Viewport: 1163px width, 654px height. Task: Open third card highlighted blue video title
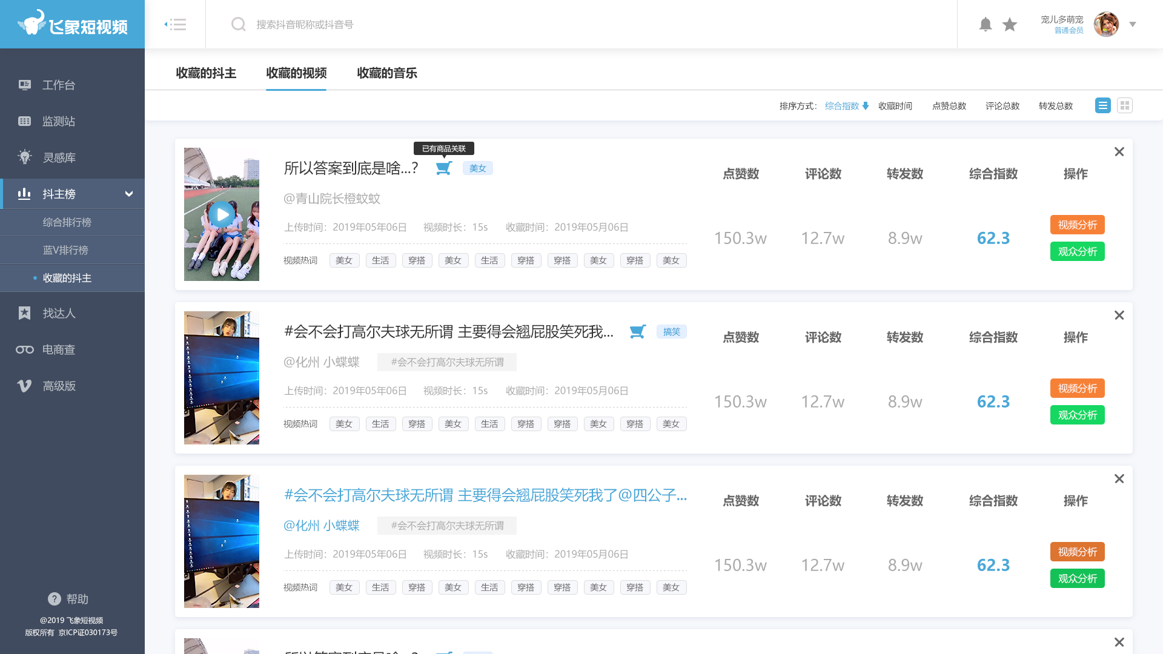click(485, 495)
